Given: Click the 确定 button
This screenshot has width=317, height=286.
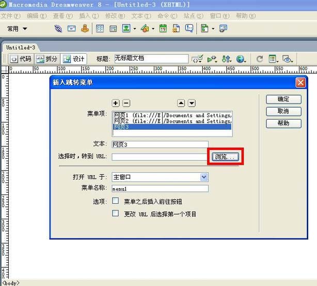Looking at the screenshot, I should [x=283, y=99].
